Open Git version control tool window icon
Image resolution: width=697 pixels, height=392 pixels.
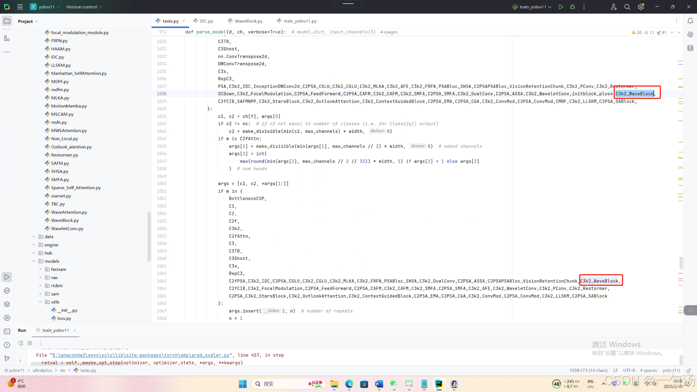pyautogui.click(x=7, y=359)
